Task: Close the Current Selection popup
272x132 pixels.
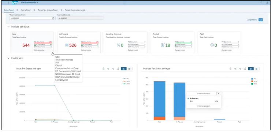Action: coord(218,93)
